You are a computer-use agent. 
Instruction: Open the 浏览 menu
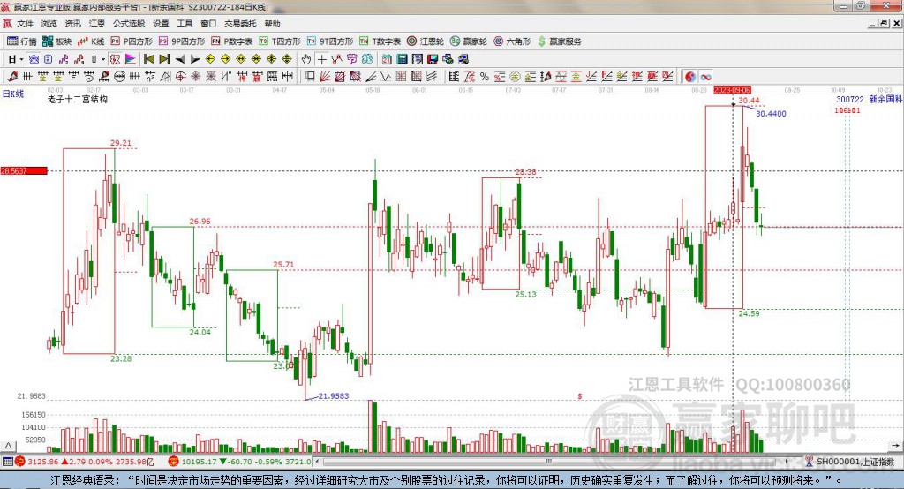[x=49, y=24]
